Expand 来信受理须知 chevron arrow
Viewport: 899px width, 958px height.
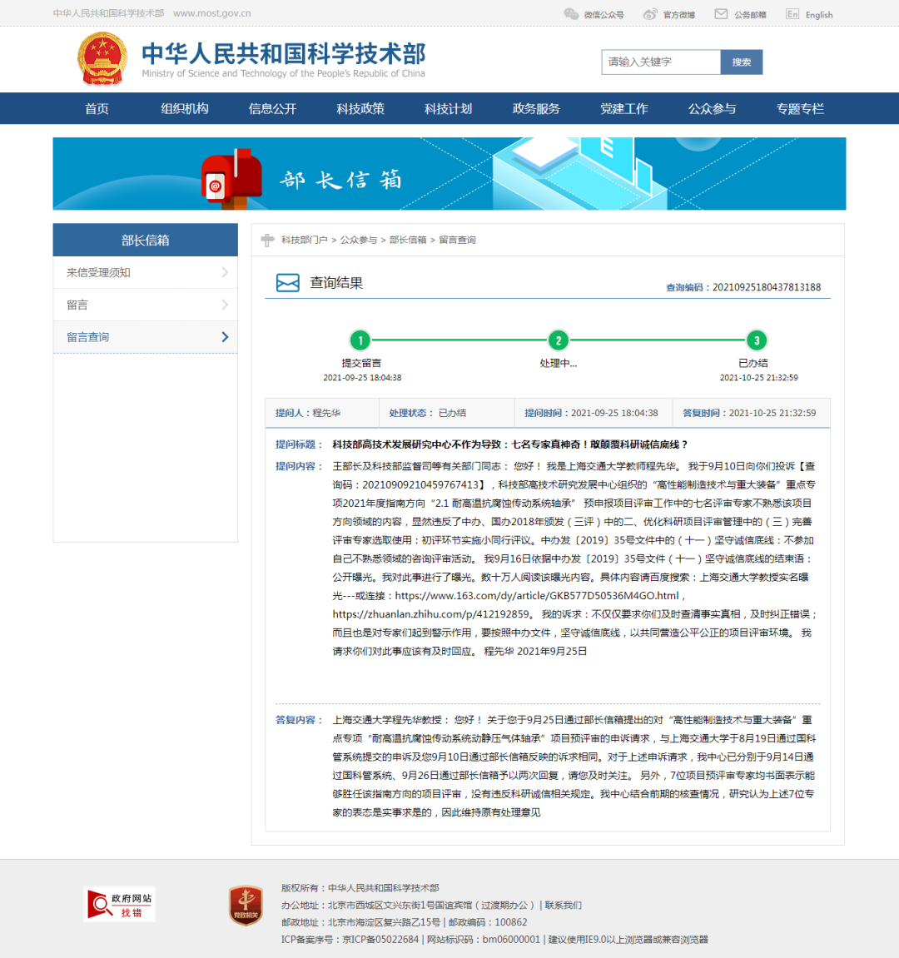point(225,272)
